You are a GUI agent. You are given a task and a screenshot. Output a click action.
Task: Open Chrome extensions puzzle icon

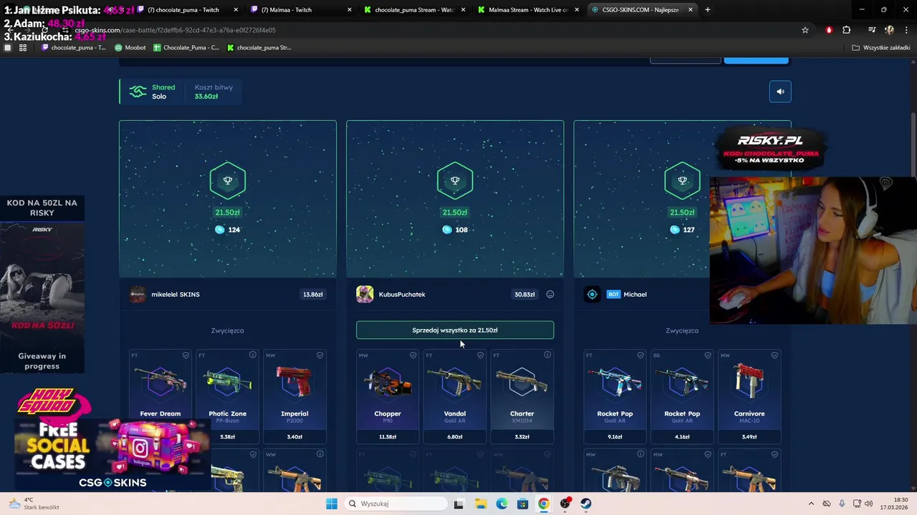(847, 30)
